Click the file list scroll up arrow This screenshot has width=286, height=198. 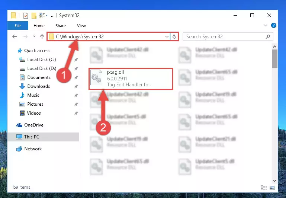274,47
